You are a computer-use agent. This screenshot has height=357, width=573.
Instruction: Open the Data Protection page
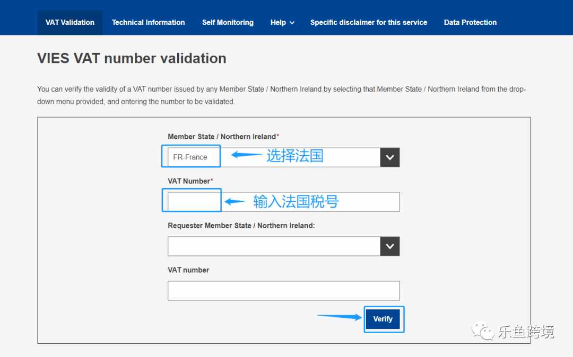click(470, 22)
